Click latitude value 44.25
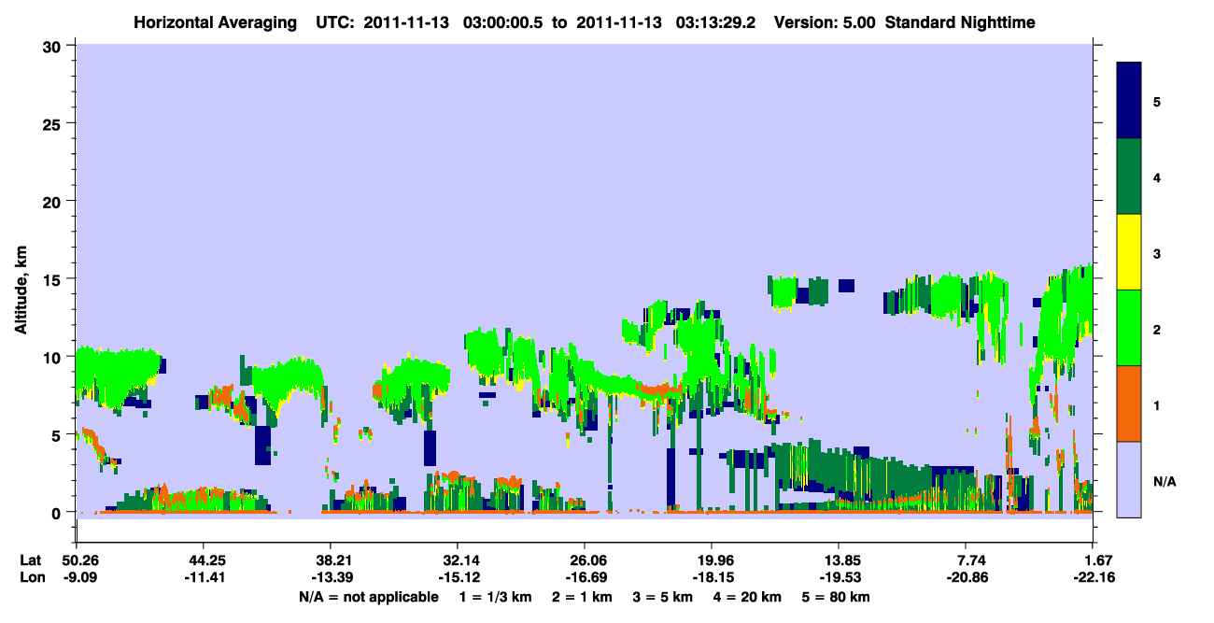 [x=203, y=560]
